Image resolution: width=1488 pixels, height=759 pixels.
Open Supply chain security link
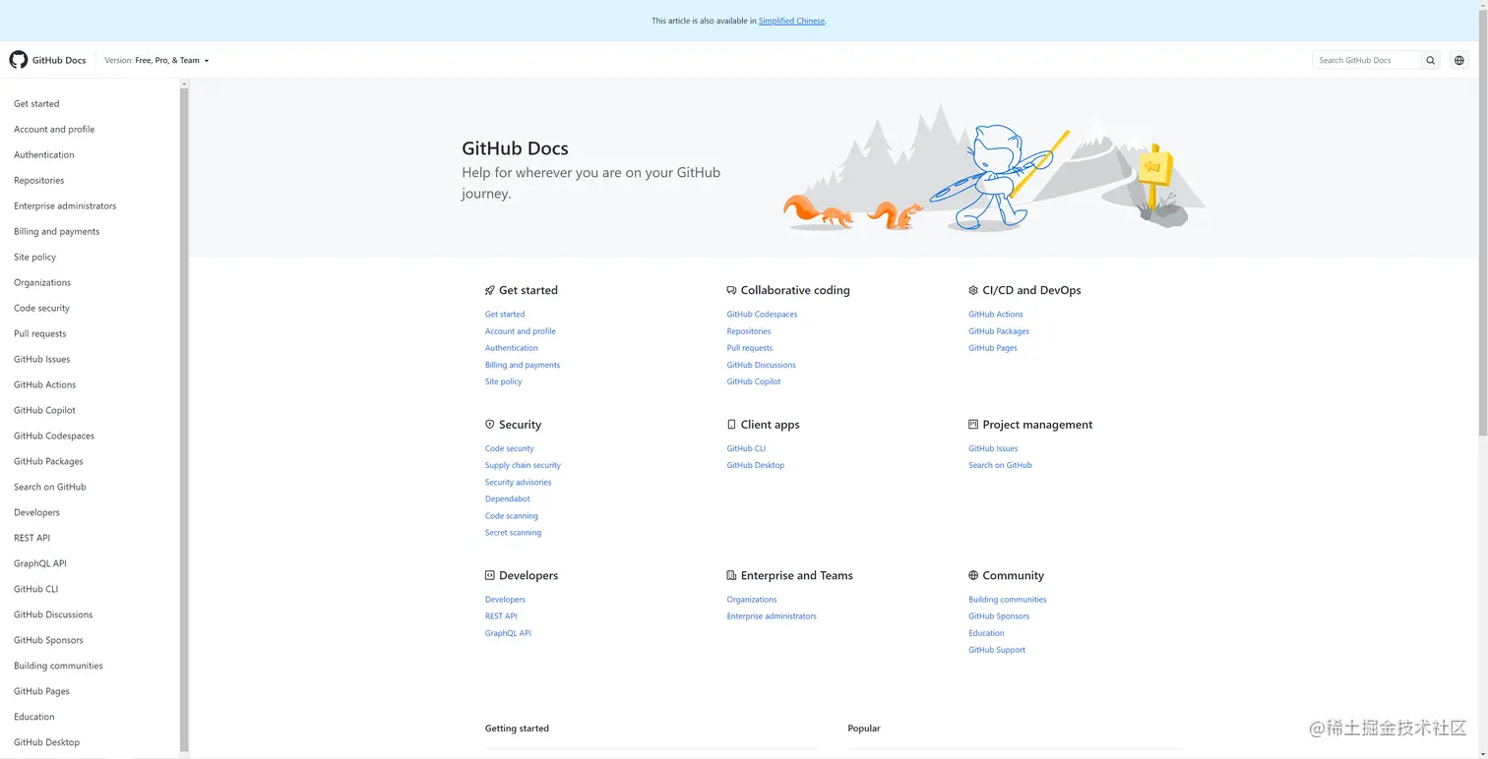[523, 465]
